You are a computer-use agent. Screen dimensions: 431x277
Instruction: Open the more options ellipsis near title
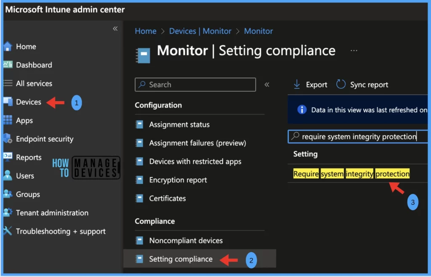tap(354, 51)
